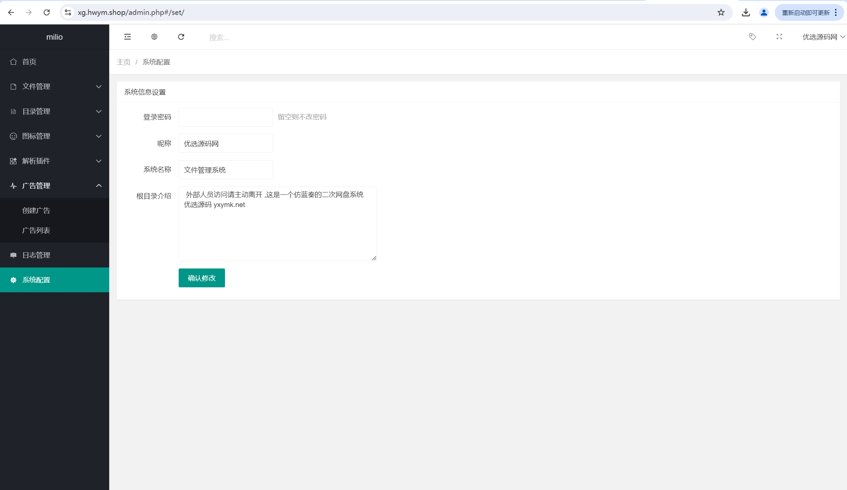Click the chevron next to 图标管理
The width and height of the screenshot is (847, 490).
pos(99,136)
